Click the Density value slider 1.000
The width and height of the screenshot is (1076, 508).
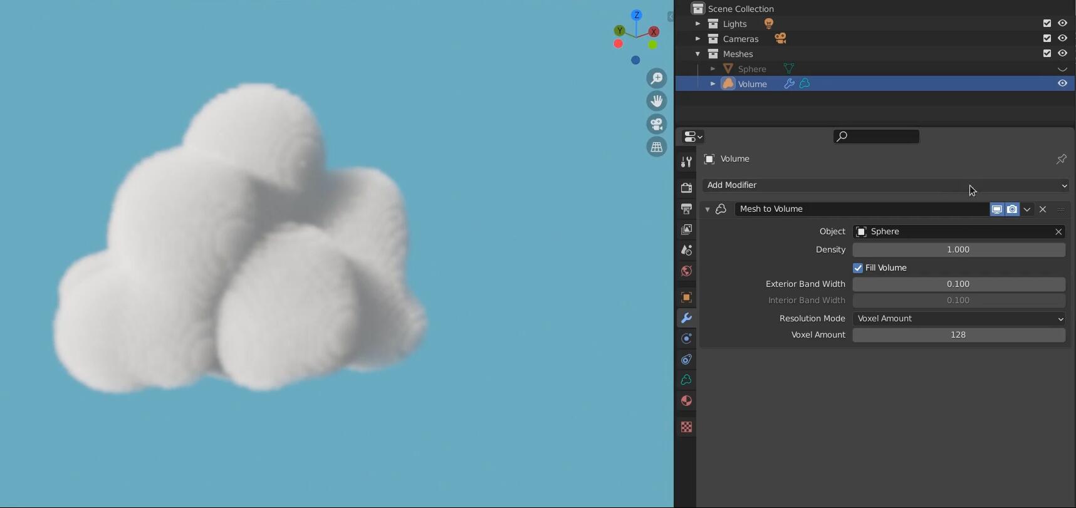(959, 250)
